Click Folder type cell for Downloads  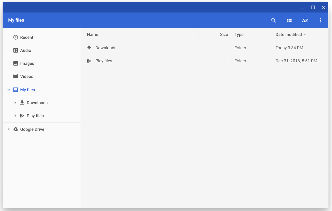240,48
